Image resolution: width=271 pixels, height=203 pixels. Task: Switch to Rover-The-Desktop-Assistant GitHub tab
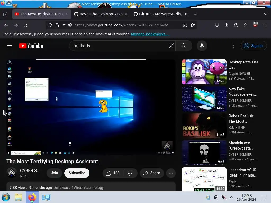[101, 14]
